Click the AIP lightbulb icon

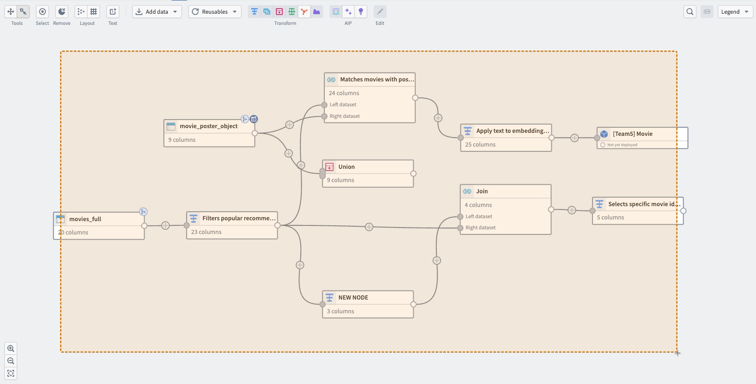click(x=361, y=12)
